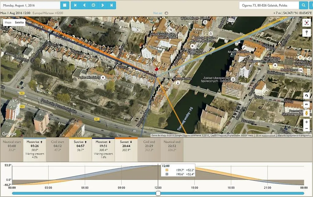The width and height of the screenshot is (313, 197).
Task: Zoom out on the map
Action: [306, 128]
